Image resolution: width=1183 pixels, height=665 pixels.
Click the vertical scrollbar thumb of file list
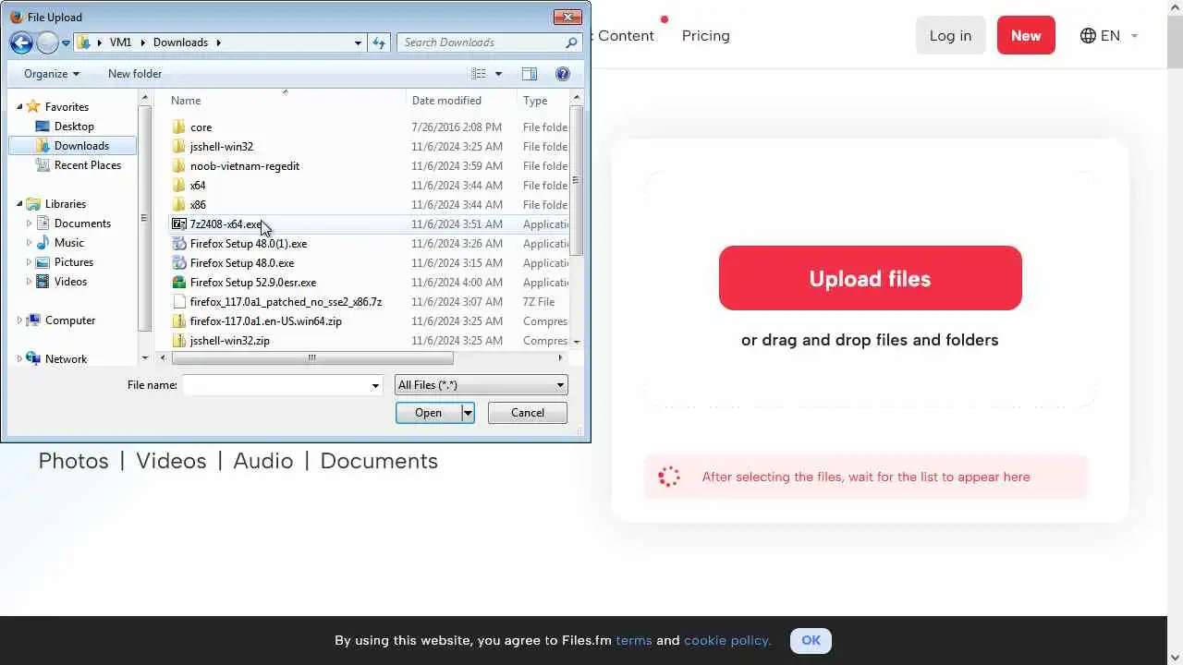coord(577,180)
